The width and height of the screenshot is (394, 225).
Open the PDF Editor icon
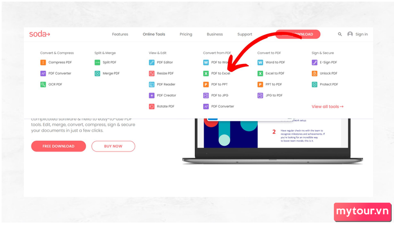coord(151,62)
